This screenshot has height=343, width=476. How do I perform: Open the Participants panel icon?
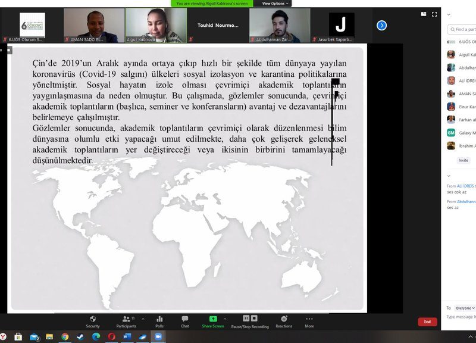click(x=126, y=319)
